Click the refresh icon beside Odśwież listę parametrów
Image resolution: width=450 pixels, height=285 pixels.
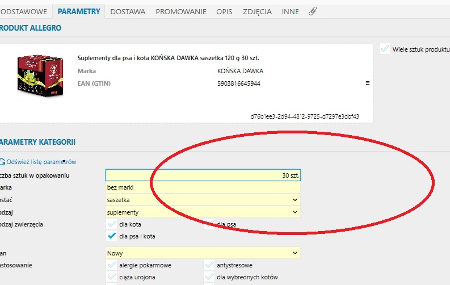pos(2,162)
